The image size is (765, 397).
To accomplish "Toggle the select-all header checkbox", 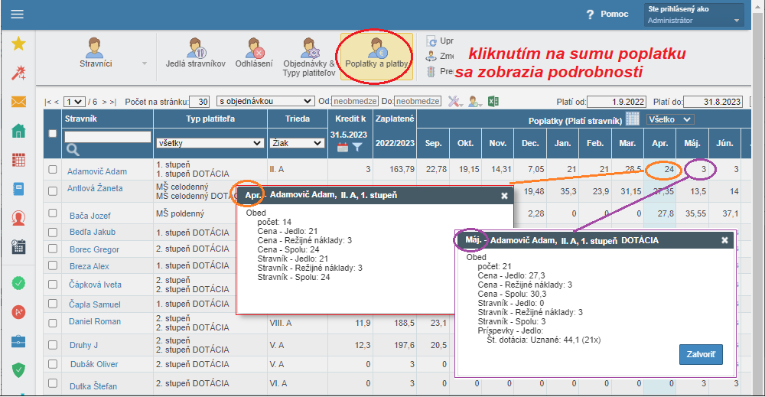I will point(53,134).
